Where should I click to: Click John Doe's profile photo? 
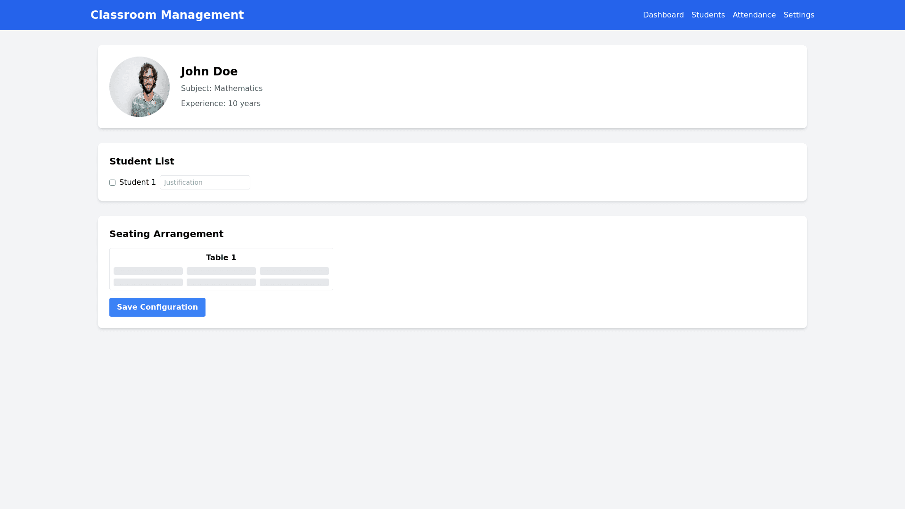(x=140, y=87)
